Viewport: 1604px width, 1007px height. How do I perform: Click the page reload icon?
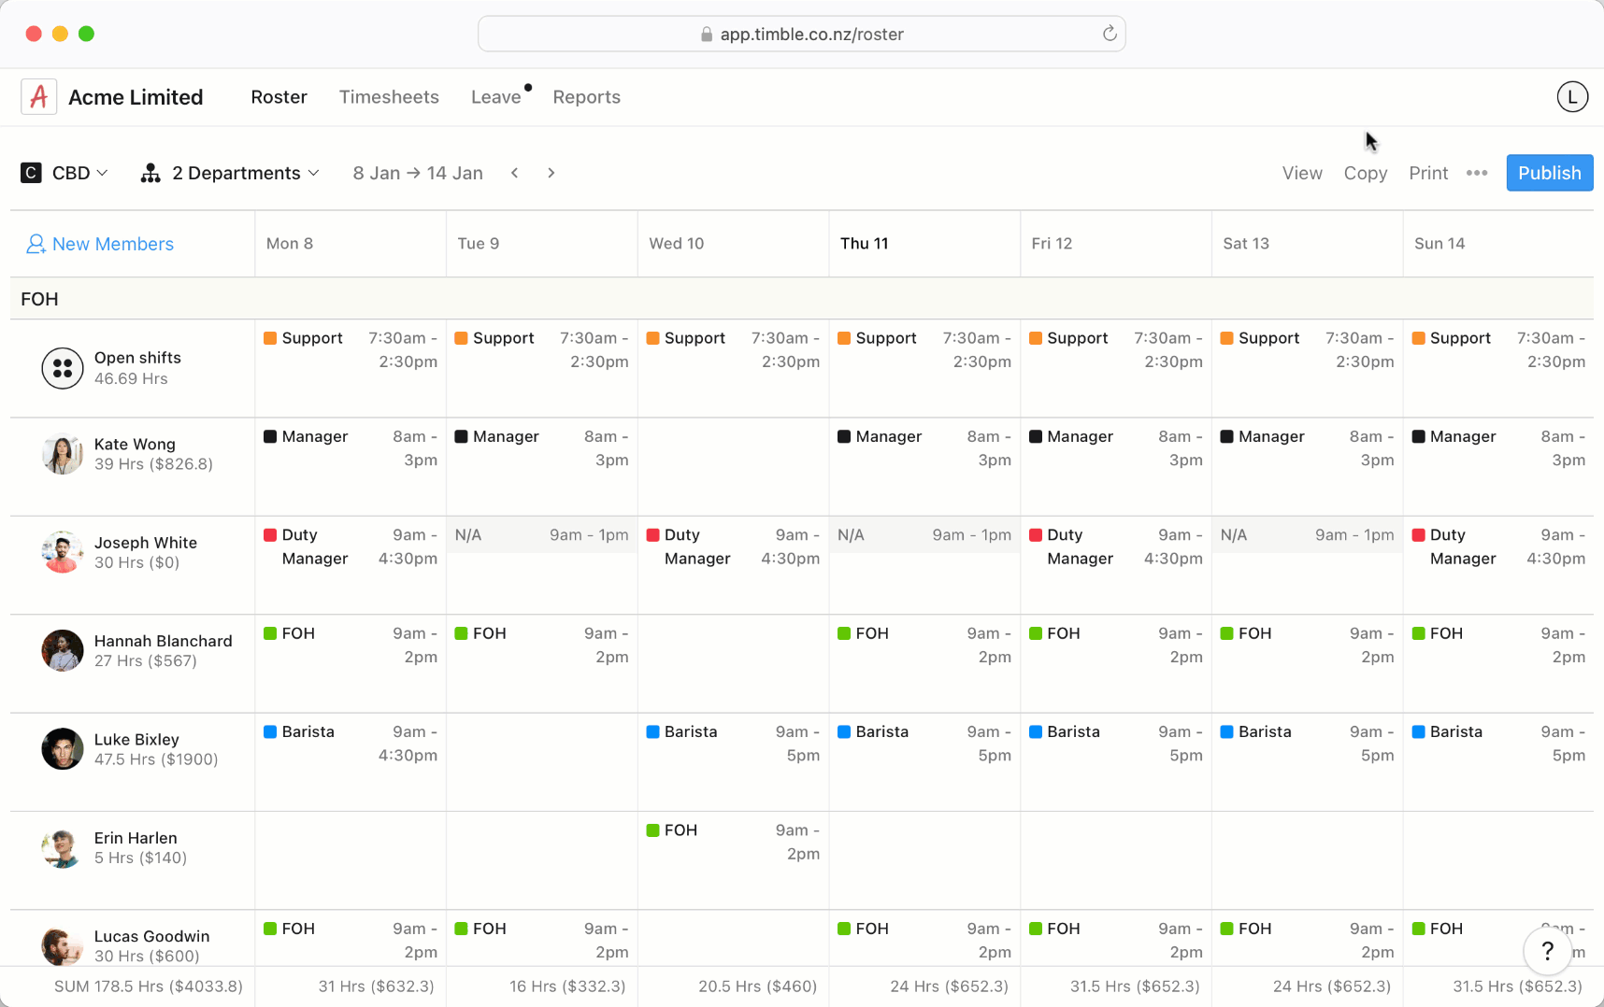(1110, 34)
